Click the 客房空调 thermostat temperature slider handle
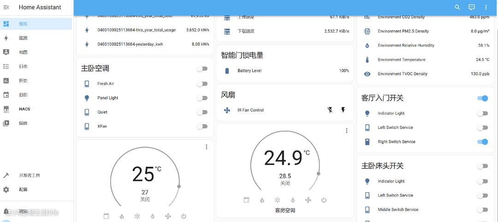 pyautogui.click(x=319, y=174)
